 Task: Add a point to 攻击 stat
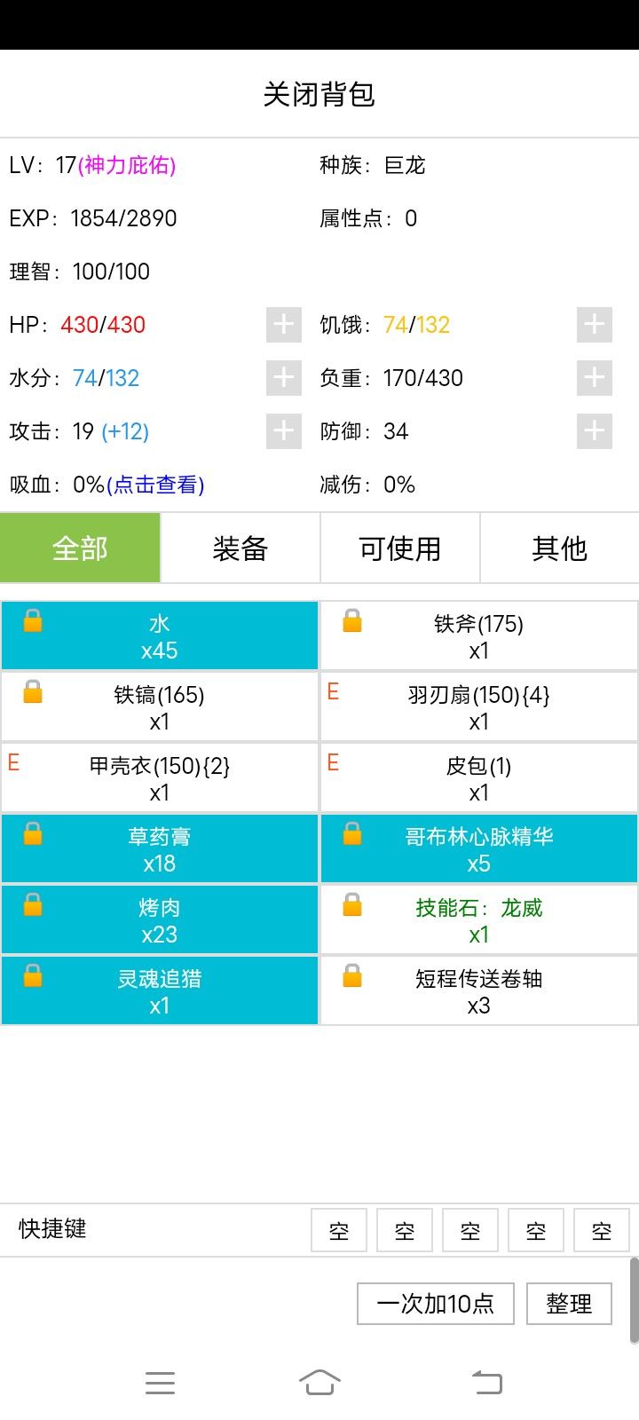pos(283,431)
